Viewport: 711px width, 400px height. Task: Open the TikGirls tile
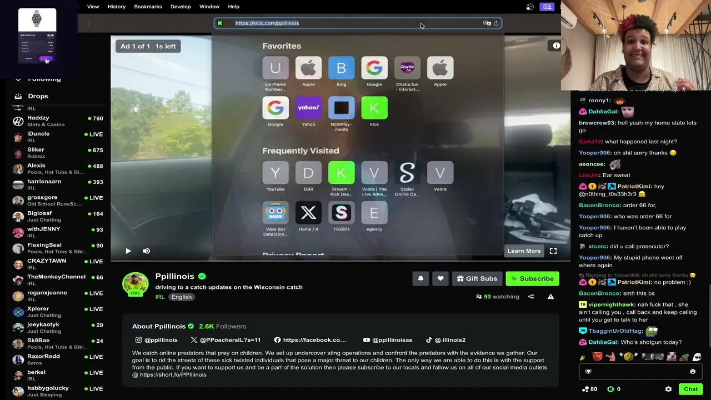coord(341,217)
